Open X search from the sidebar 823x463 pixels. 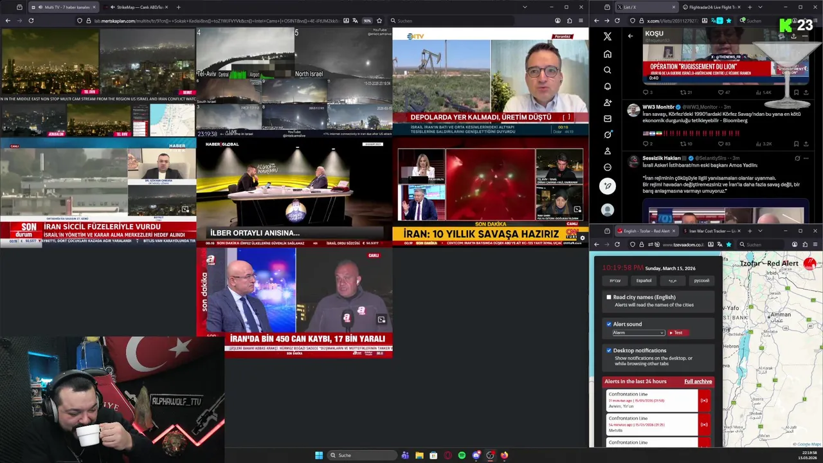[x=608, y=70]
